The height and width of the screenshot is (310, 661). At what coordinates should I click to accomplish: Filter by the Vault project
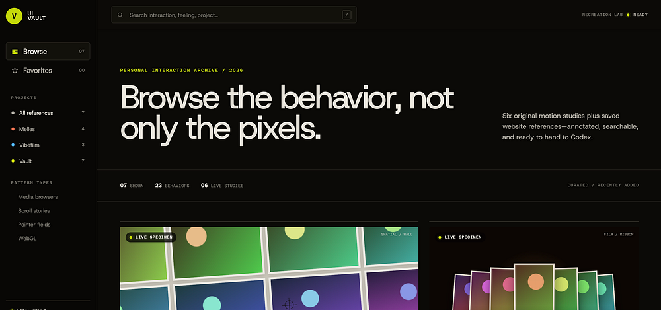pyautogui.click(x=48, y=161)
